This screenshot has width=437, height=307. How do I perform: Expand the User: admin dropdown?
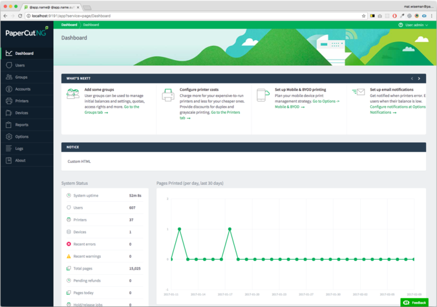[x=412, y=25]
